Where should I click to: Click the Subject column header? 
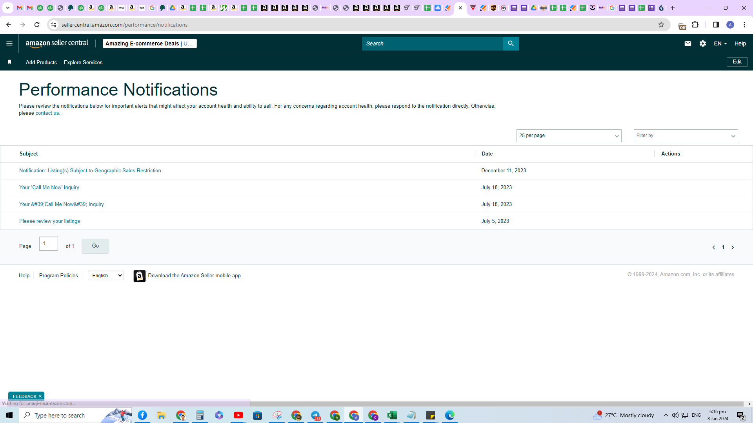pyautogui.click(x=29, y=154)
